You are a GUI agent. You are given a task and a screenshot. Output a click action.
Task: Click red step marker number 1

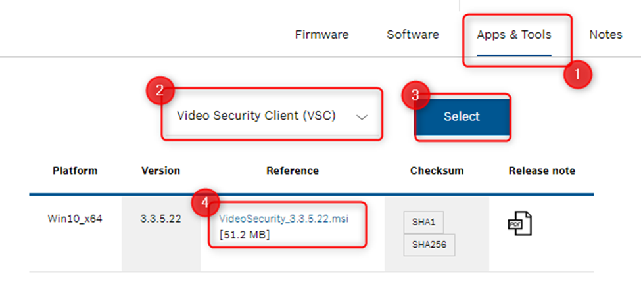click(x=577, y=74)
